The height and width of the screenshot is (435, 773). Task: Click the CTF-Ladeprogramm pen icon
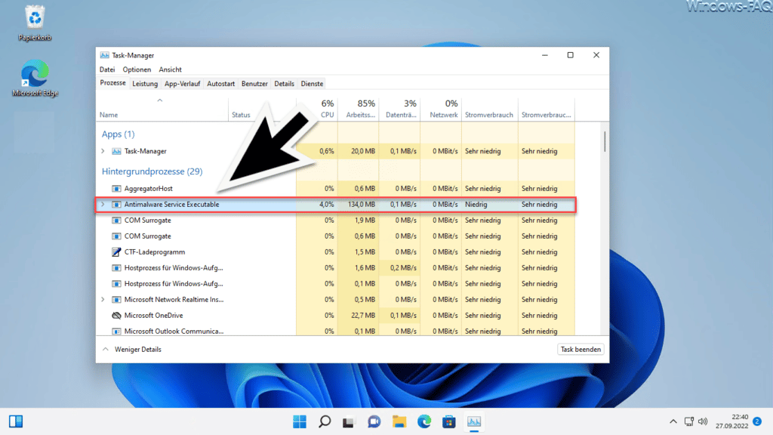[x=116, y=252]
